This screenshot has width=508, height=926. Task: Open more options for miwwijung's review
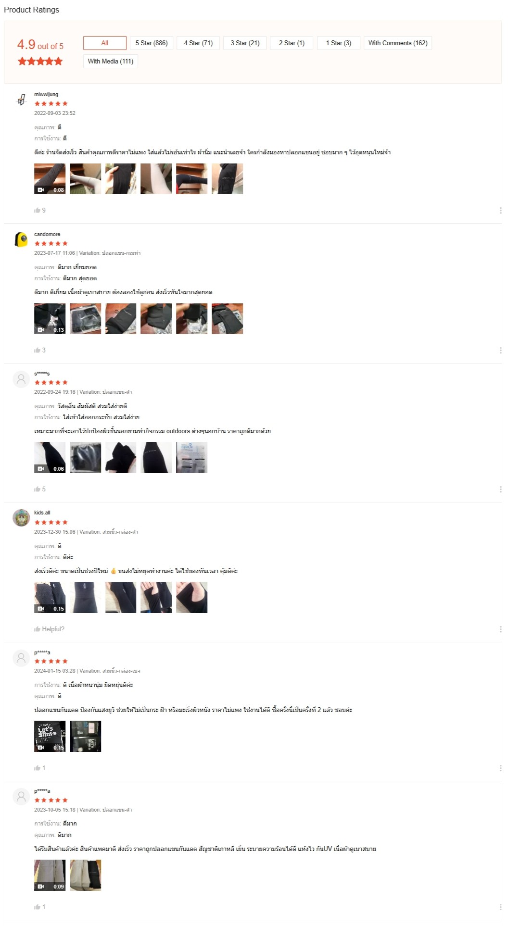[500, 210]
